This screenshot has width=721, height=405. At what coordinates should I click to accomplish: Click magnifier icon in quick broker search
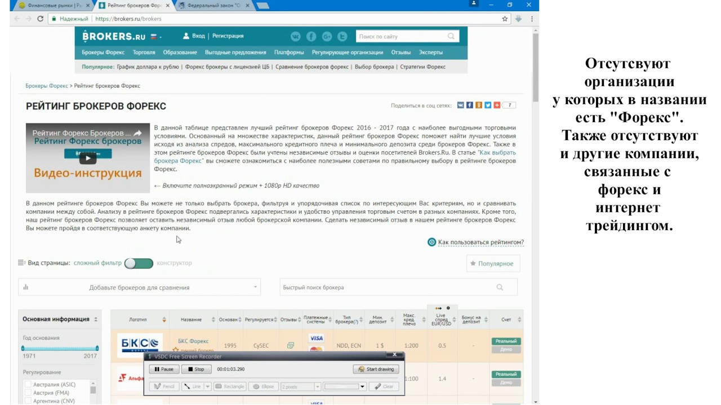(x=500, y=287)
